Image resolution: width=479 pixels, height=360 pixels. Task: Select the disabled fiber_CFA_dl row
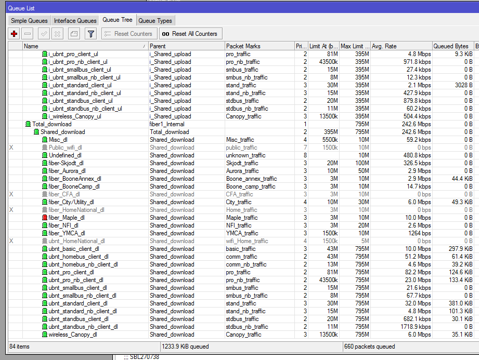coord(64,194)
